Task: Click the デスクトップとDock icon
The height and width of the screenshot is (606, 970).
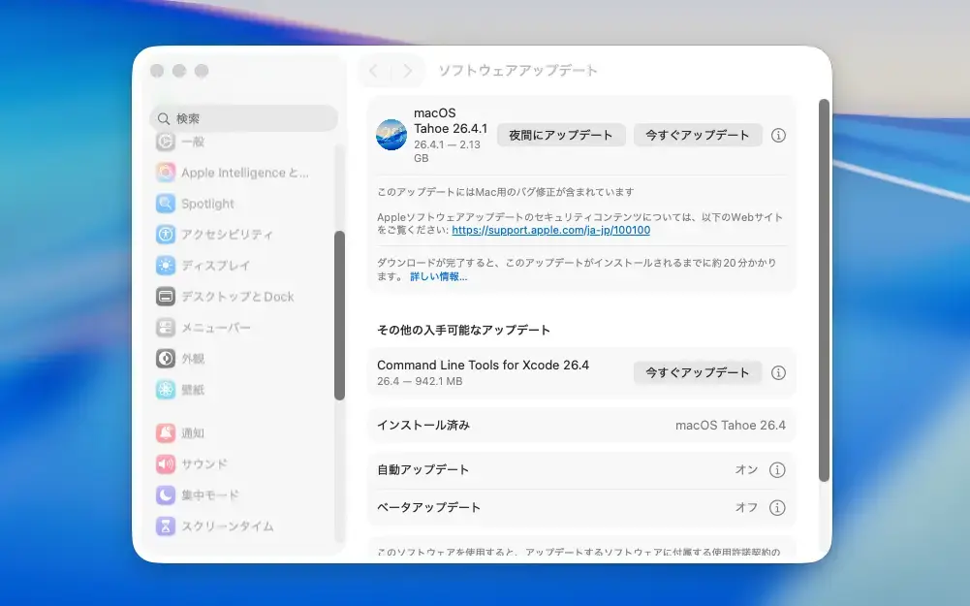Action: 165,296
